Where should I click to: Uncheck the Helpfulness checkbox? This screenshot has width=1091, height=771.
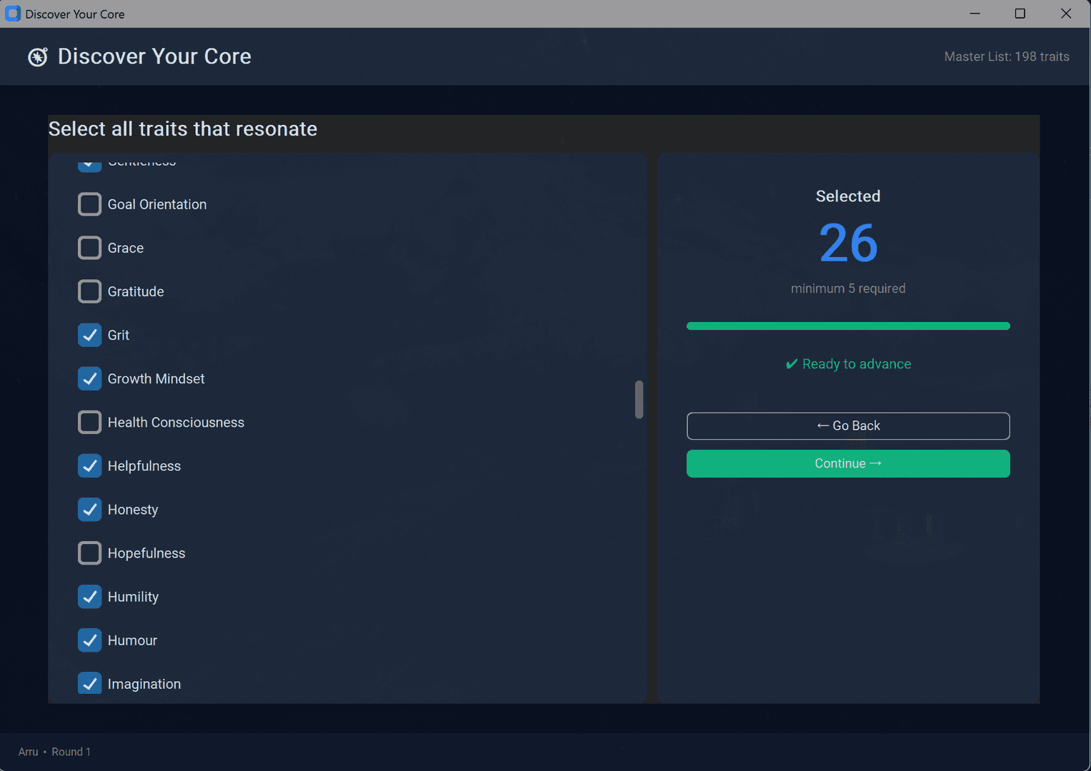coord(89,465)
